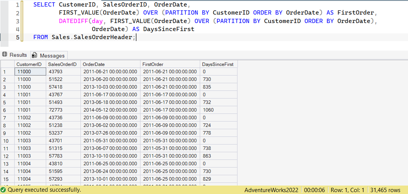Click cell with SalesOrderID 43736
The width and height of the screenshot is (408, 194).
[x=63, y=117]
